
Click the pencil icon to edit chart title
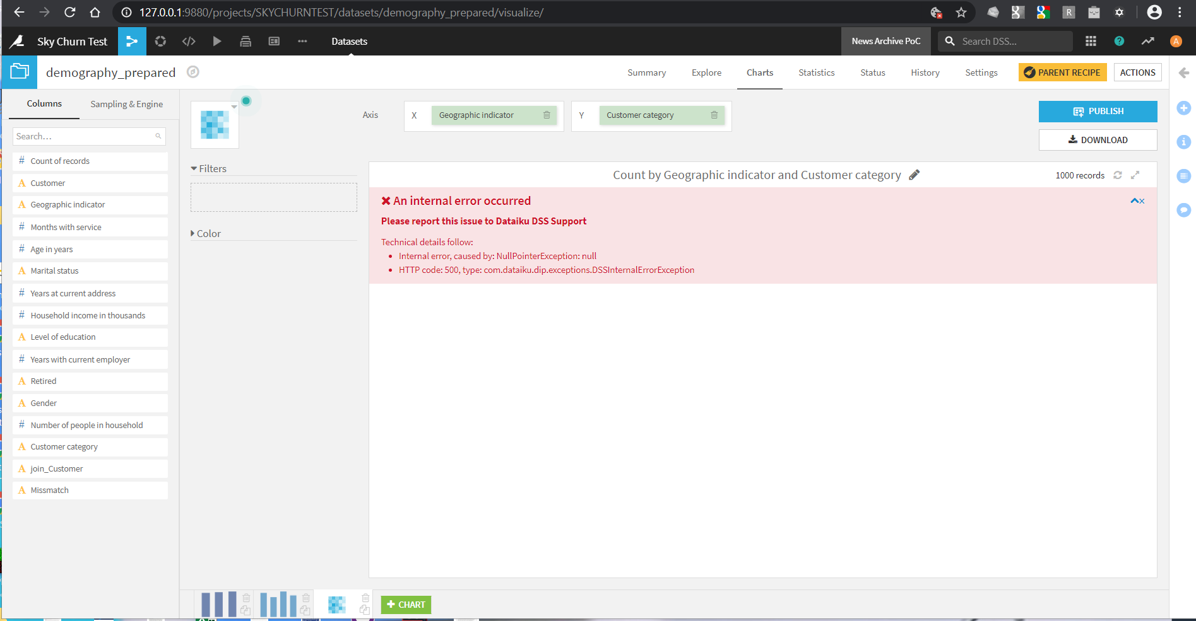tap(914, 175)
